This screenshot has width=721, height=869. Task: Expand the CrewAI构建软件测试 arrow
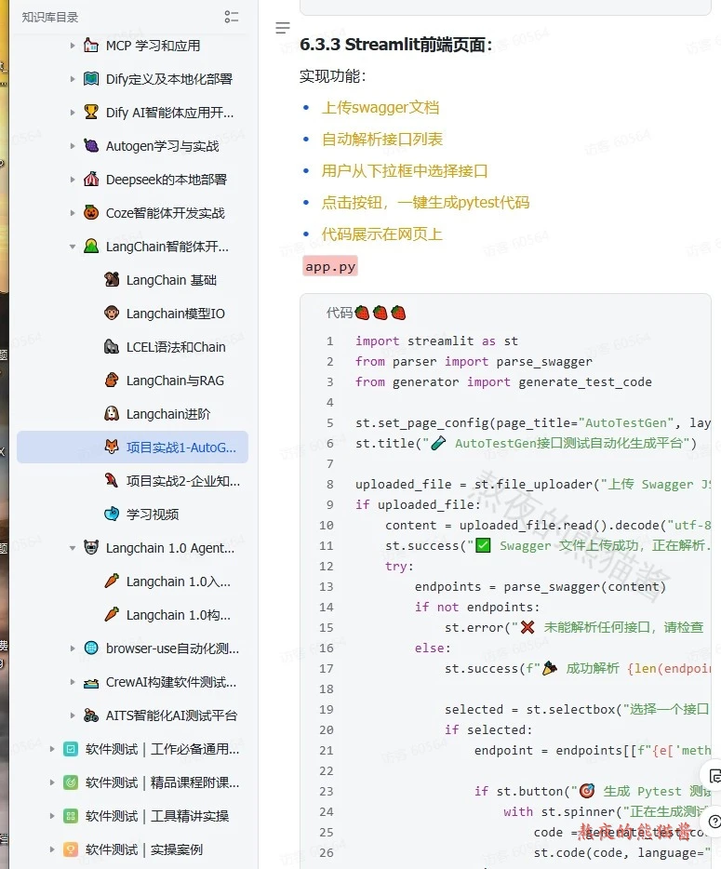(72, 682)
